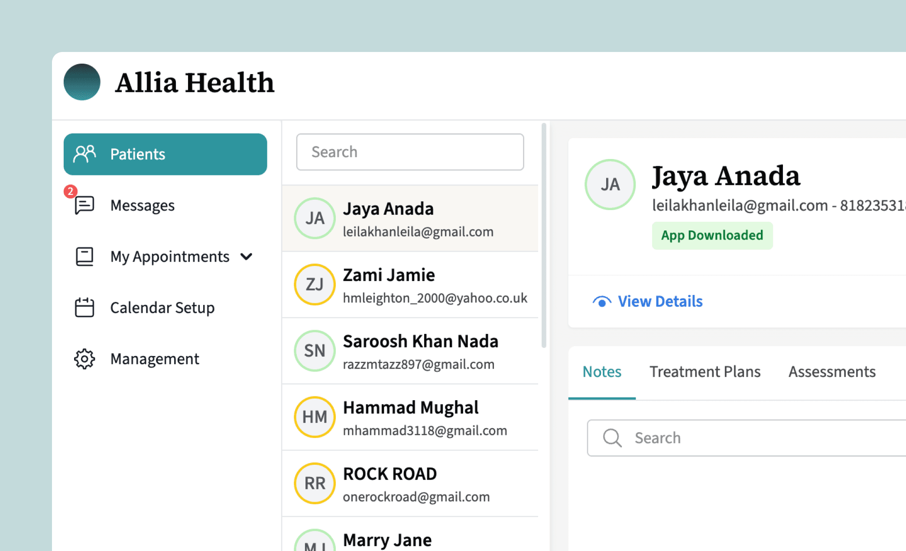Click email razzmtazz897@gmail.com
This screenshot has height=551, width=906.
(x=419, y=364)
